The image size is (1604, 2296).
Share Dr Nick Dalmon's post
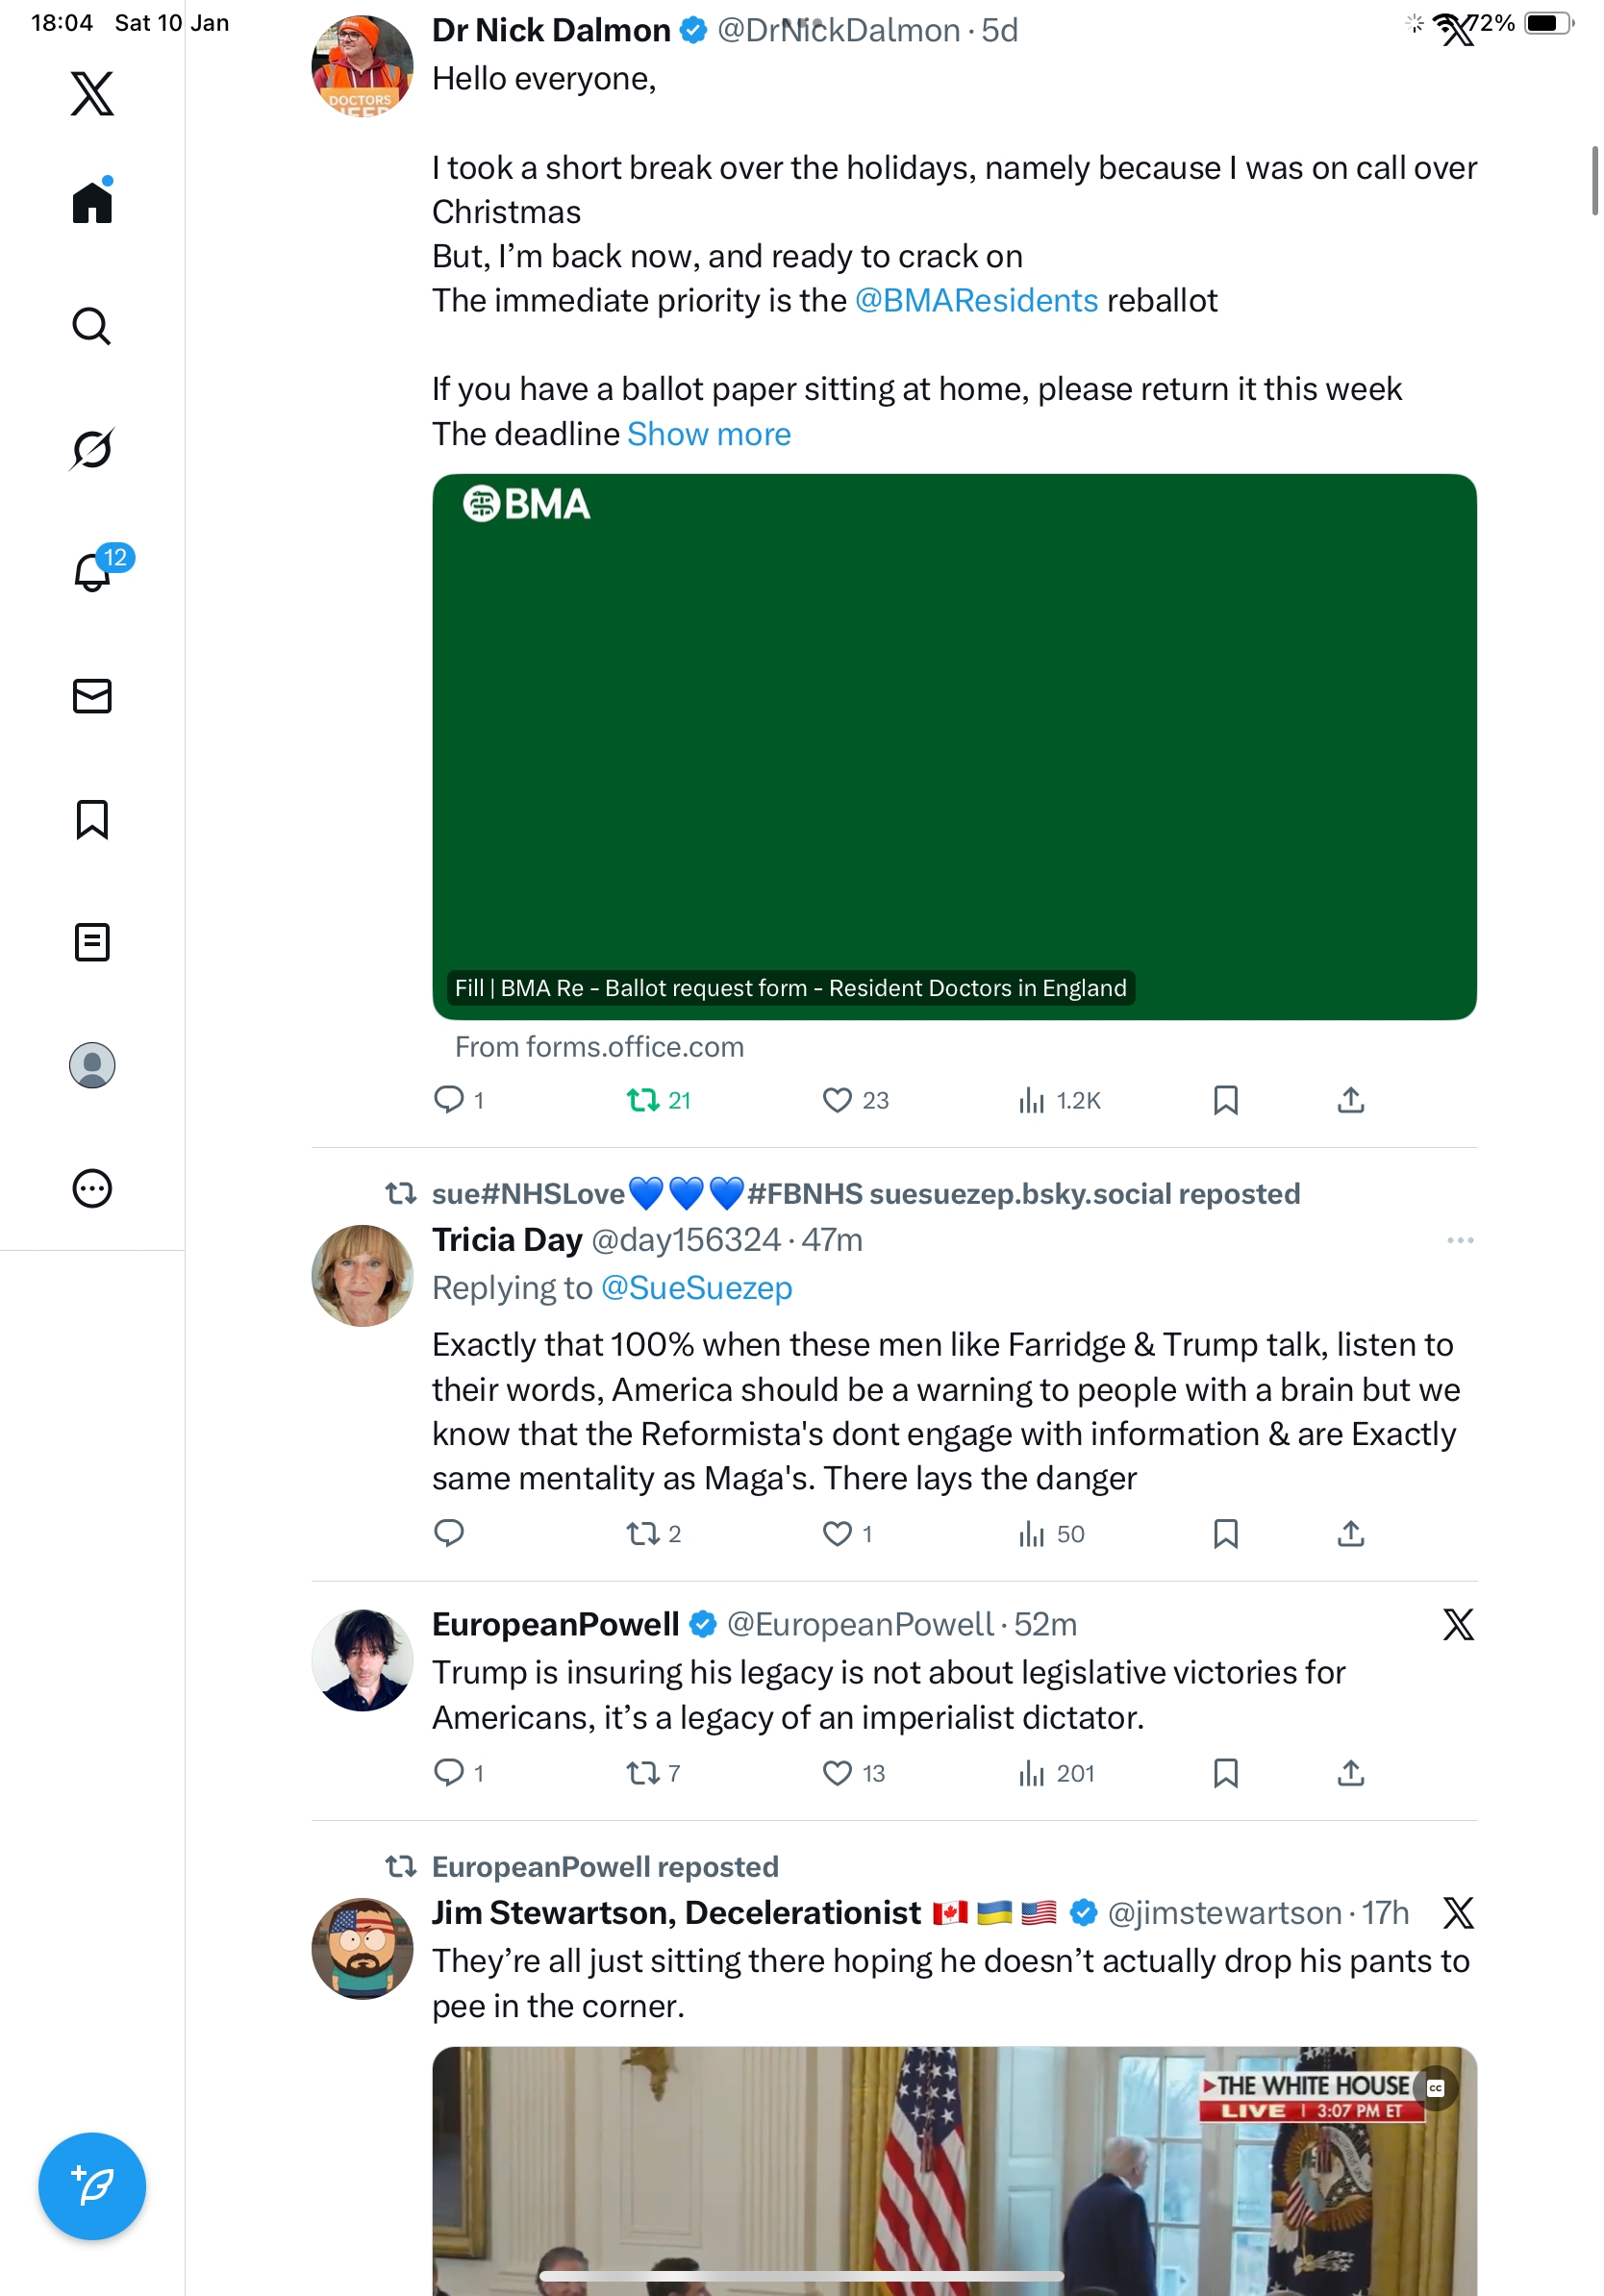(x=1350, y=1100)
